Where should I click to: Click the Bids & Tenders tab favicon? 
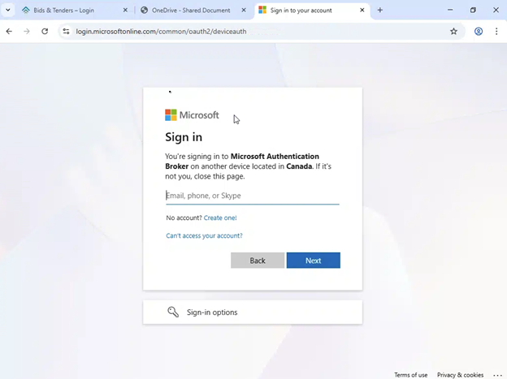point(25,11)
